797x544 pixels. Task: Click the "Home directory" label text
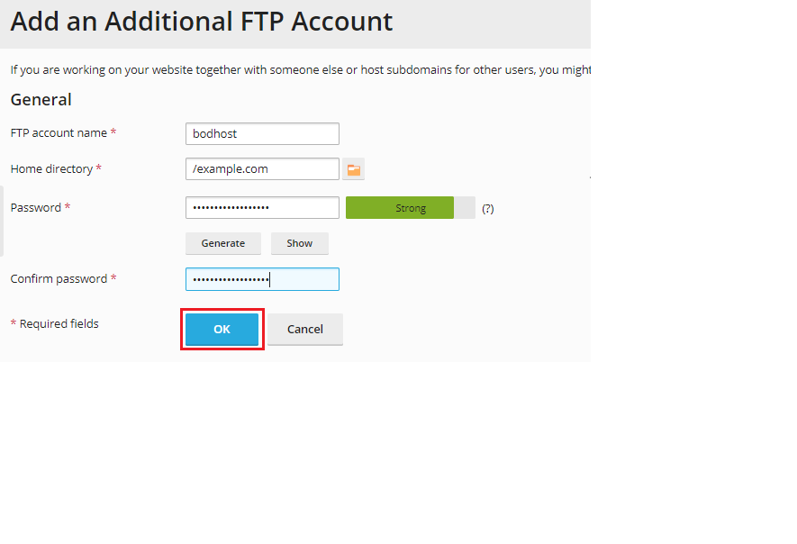[51, 168]
